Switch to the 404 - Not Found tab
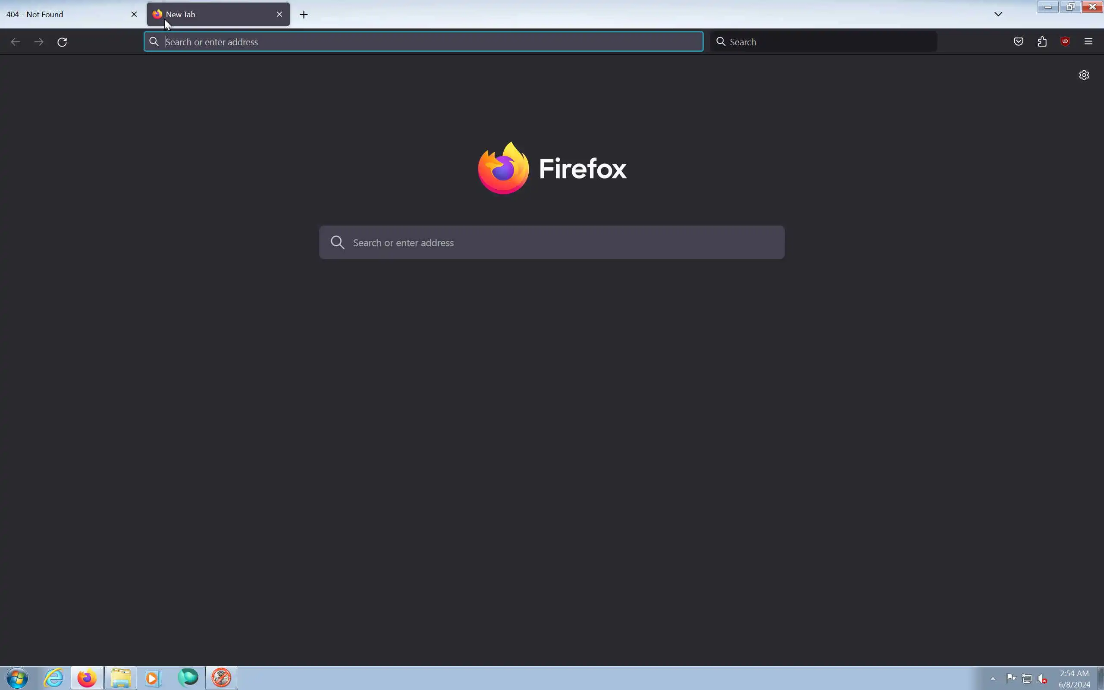Viewport: 1104px width, 690px height. point(64,15)
